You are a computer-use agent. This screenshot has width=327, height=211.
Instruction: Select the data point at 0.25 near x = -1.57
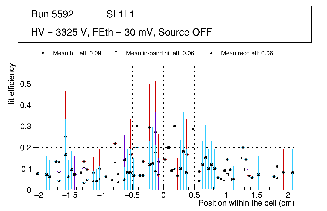65,137
